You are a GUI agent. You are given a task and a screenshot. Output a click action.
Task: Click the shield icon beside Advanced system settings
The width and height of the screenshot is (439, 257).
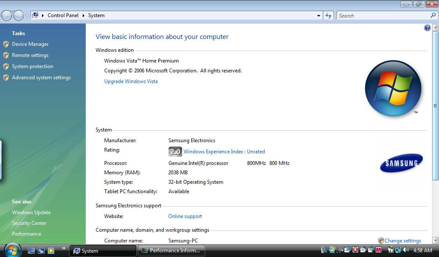(x=6, y=78)
